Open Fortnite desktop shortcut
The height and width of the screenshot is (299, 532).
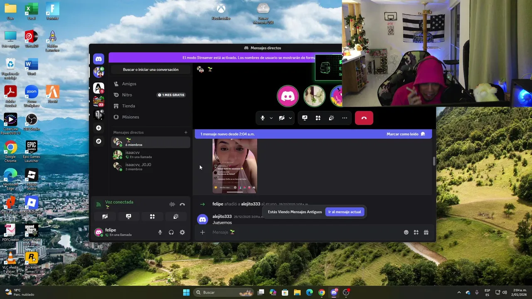coord(52,12)
